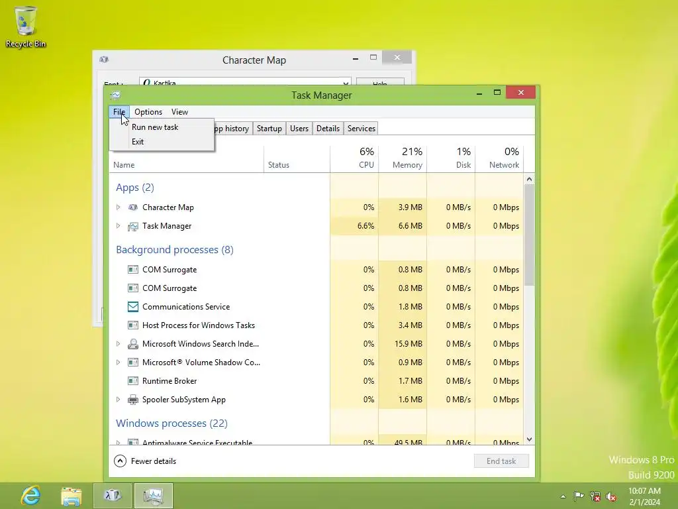The height and width of the screenshot is (509, 678).
Task: Expand the Task Manager app row
Action: tap(118, 226)
